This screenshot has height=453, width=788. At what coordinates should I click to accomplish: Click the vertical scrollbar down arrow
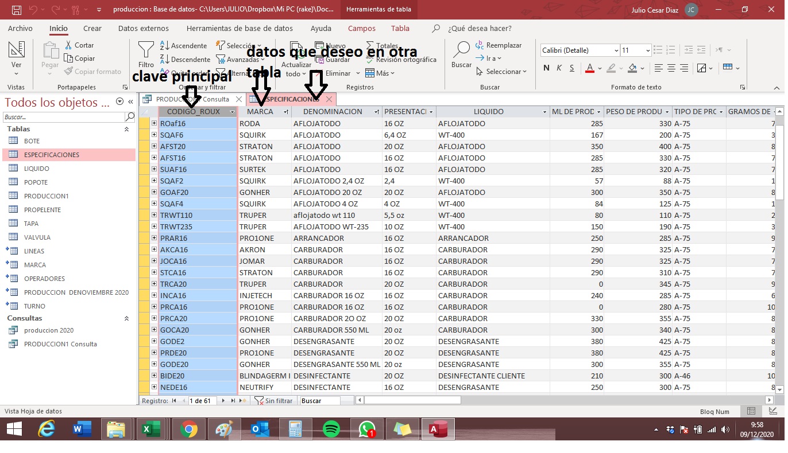pyautogui.click(x=780, y=389)
